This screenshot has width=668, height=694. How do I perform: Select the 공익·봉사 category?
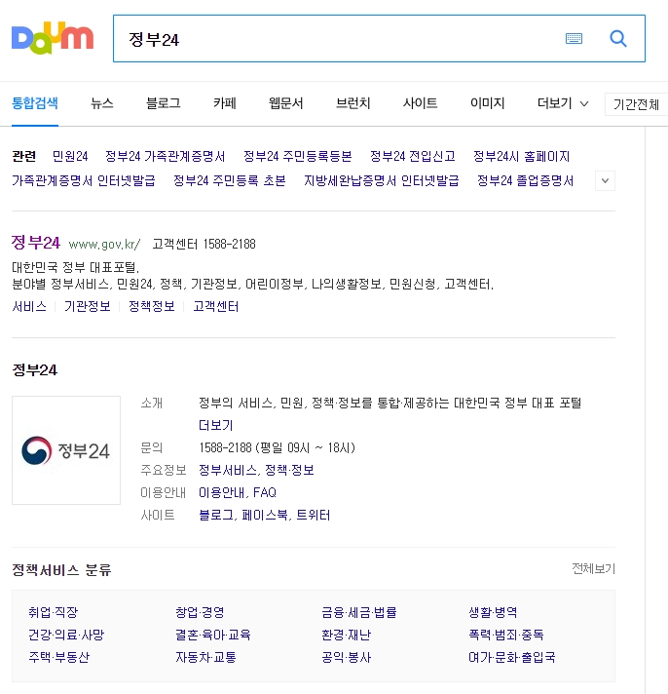point(346,657)
